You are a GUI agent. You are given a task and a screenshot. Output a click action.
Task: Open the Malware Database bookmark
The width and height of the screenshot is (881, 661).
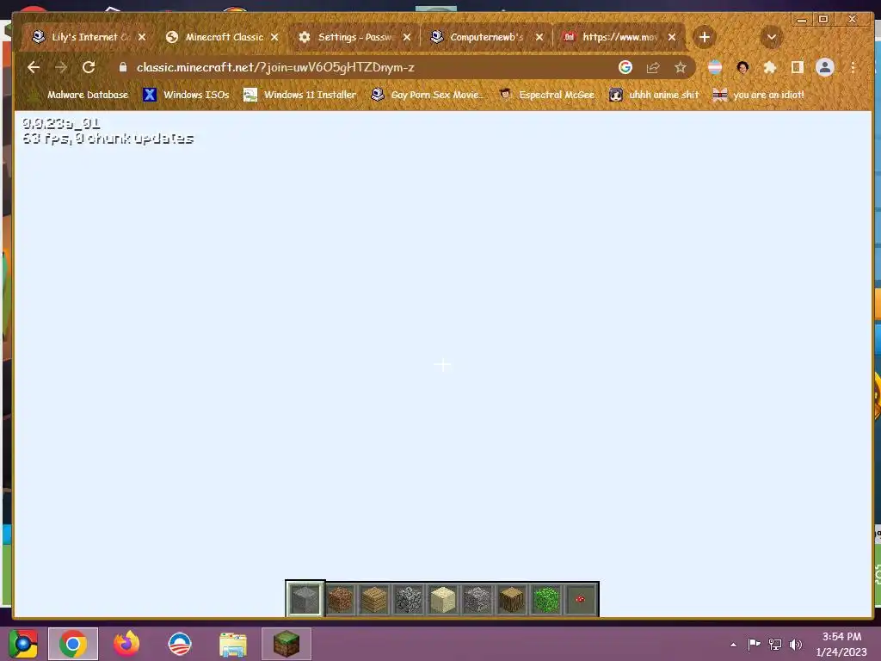78,95
